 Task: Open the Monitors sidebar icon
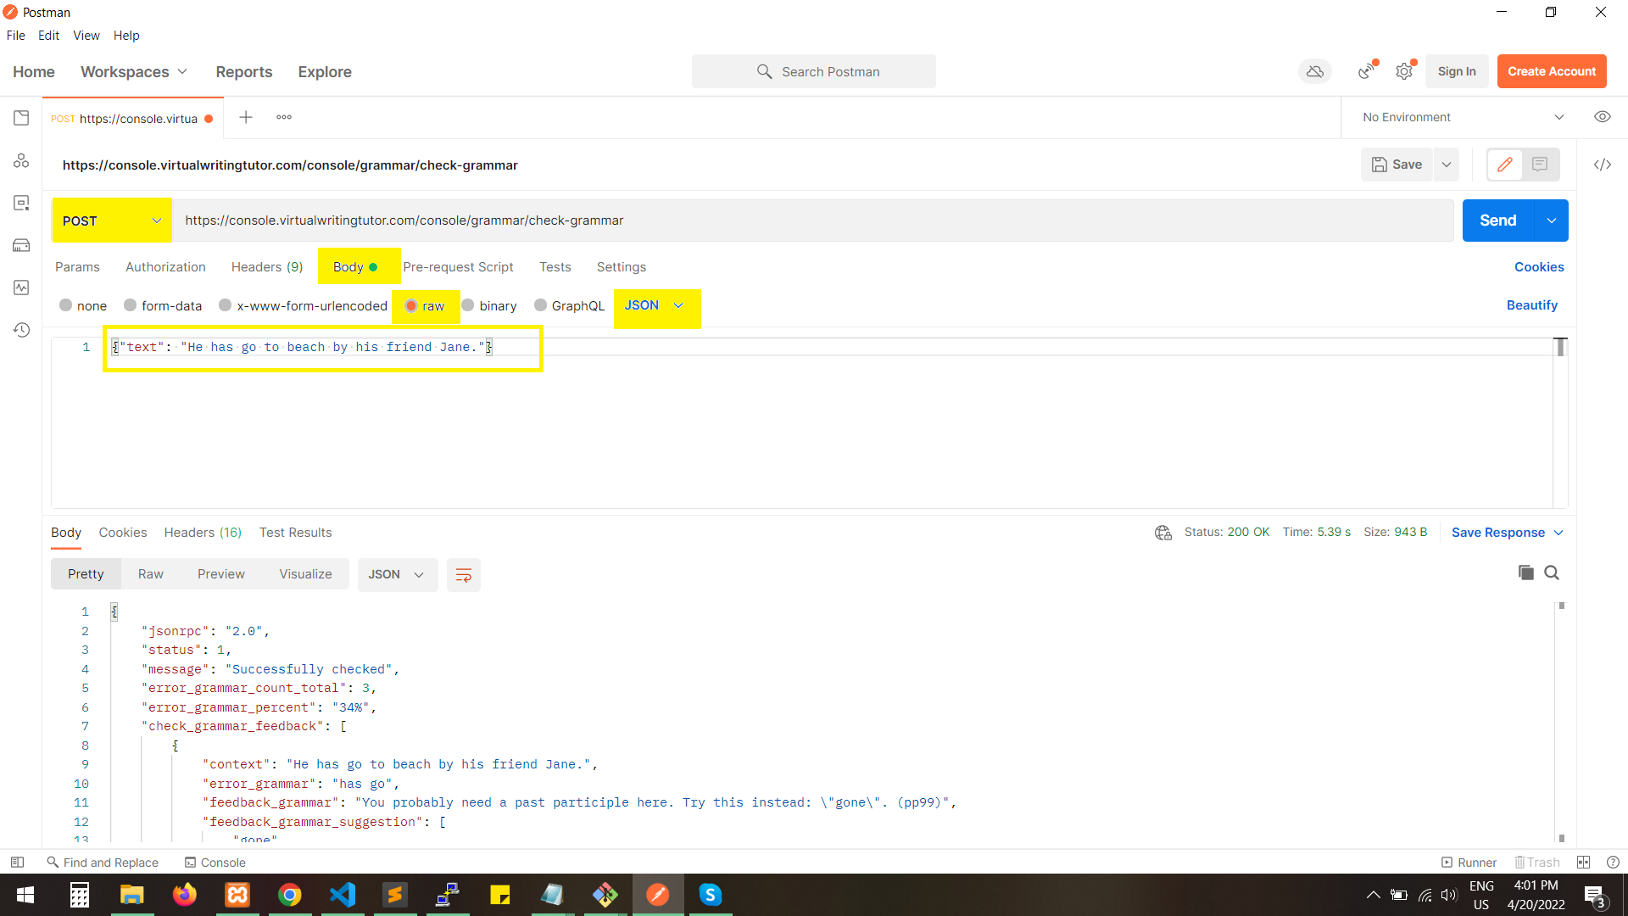coord(21,288)
